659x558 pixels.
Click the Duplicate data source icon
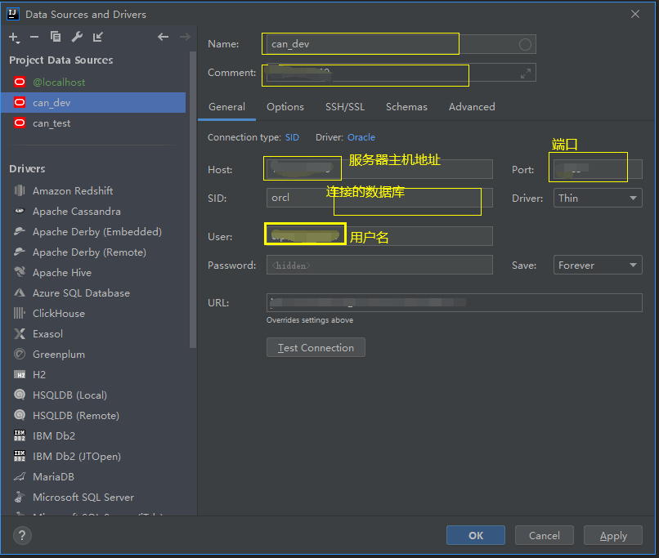[56, 37]
